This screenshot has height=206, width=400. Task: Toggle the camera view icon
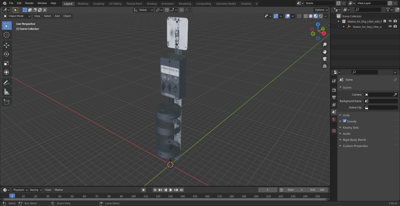click(x=325, y=59)
